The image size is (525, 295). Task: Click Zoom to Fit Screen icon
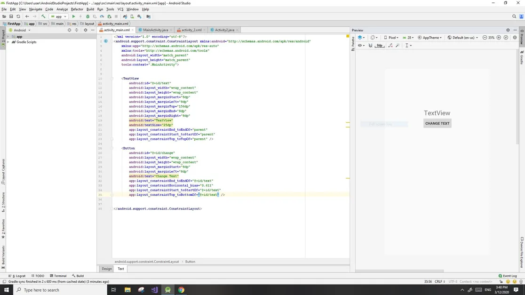click(506, 38)
